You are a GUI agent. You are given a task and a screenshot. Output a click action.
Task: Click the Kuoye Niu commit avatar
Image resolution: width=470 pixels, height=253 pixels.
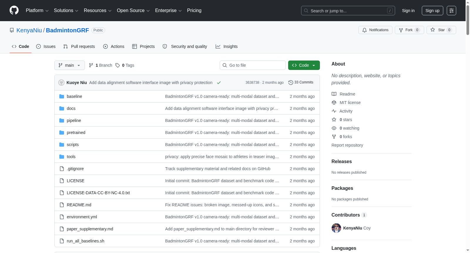(61, 83)
